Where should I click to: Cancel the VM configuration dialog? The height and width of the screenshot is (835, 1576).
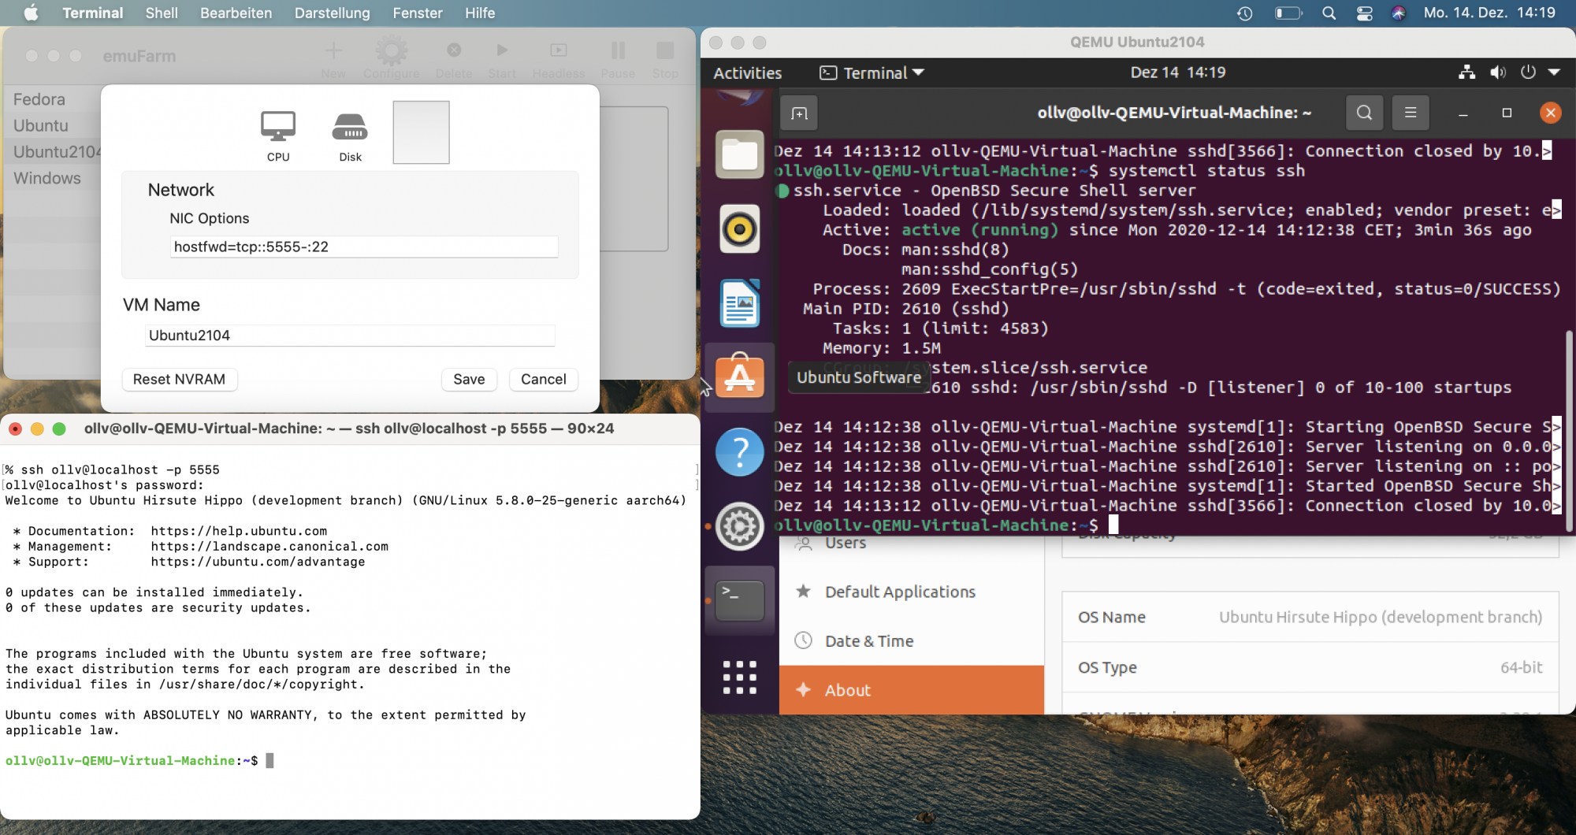[544, 379]
